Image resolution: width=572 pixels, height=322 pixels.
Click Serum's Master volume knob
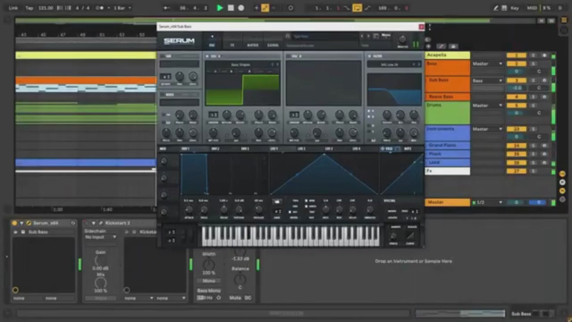[402, 39]
